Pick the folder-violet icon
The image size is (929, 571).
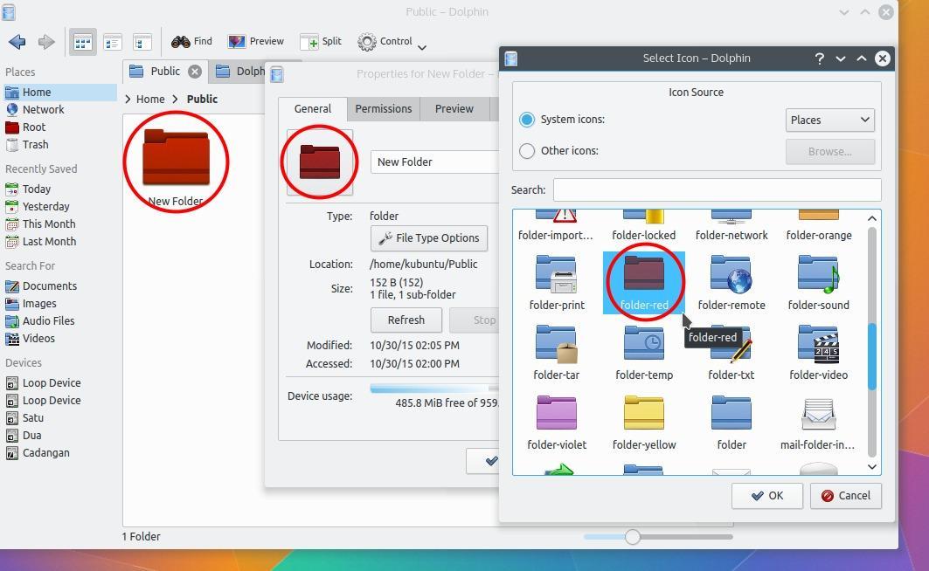[x=557, y=419]
